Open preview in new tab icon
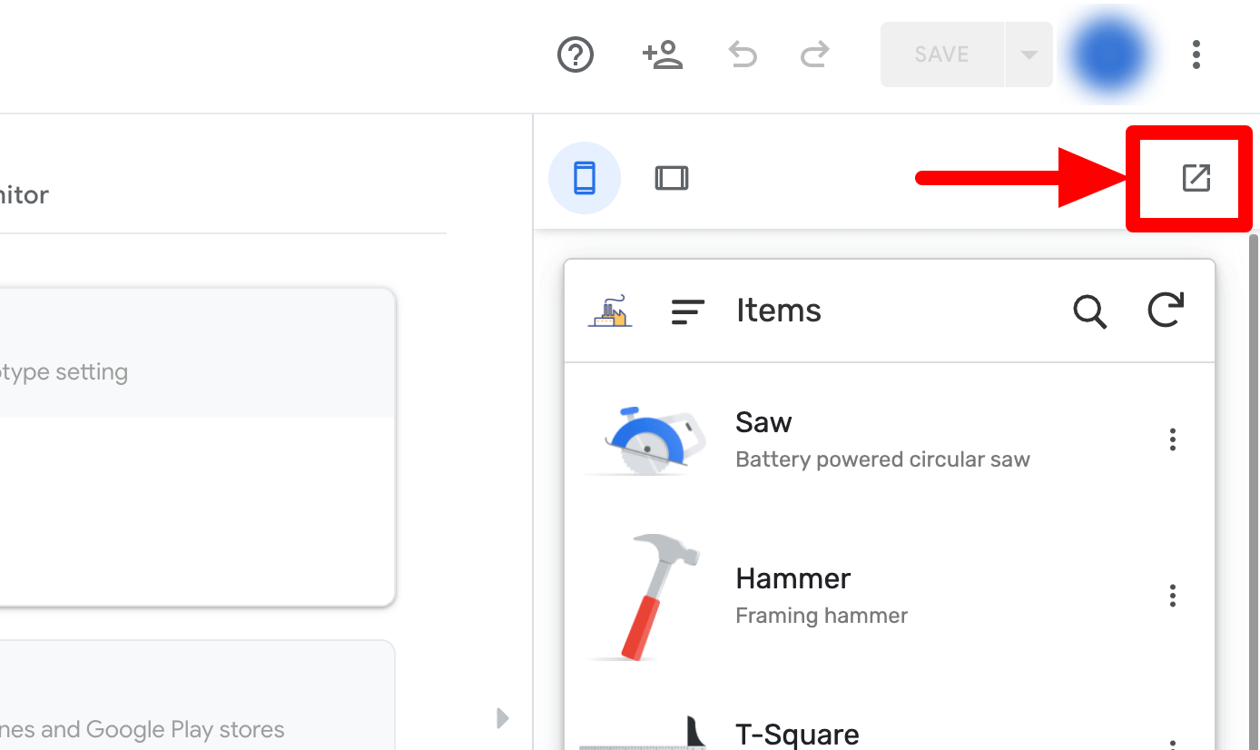Viewport: 1260px width, 750px height. tap(1196, 177)
